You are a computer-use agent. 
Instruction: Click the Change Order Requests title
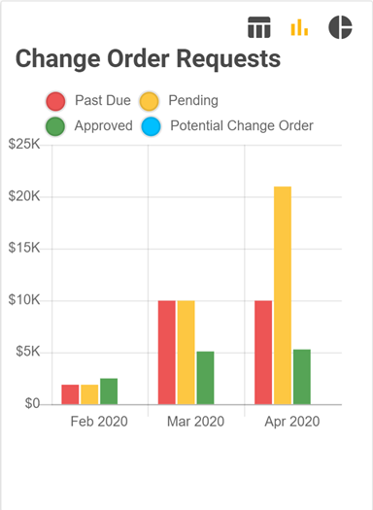coord(148,59)
